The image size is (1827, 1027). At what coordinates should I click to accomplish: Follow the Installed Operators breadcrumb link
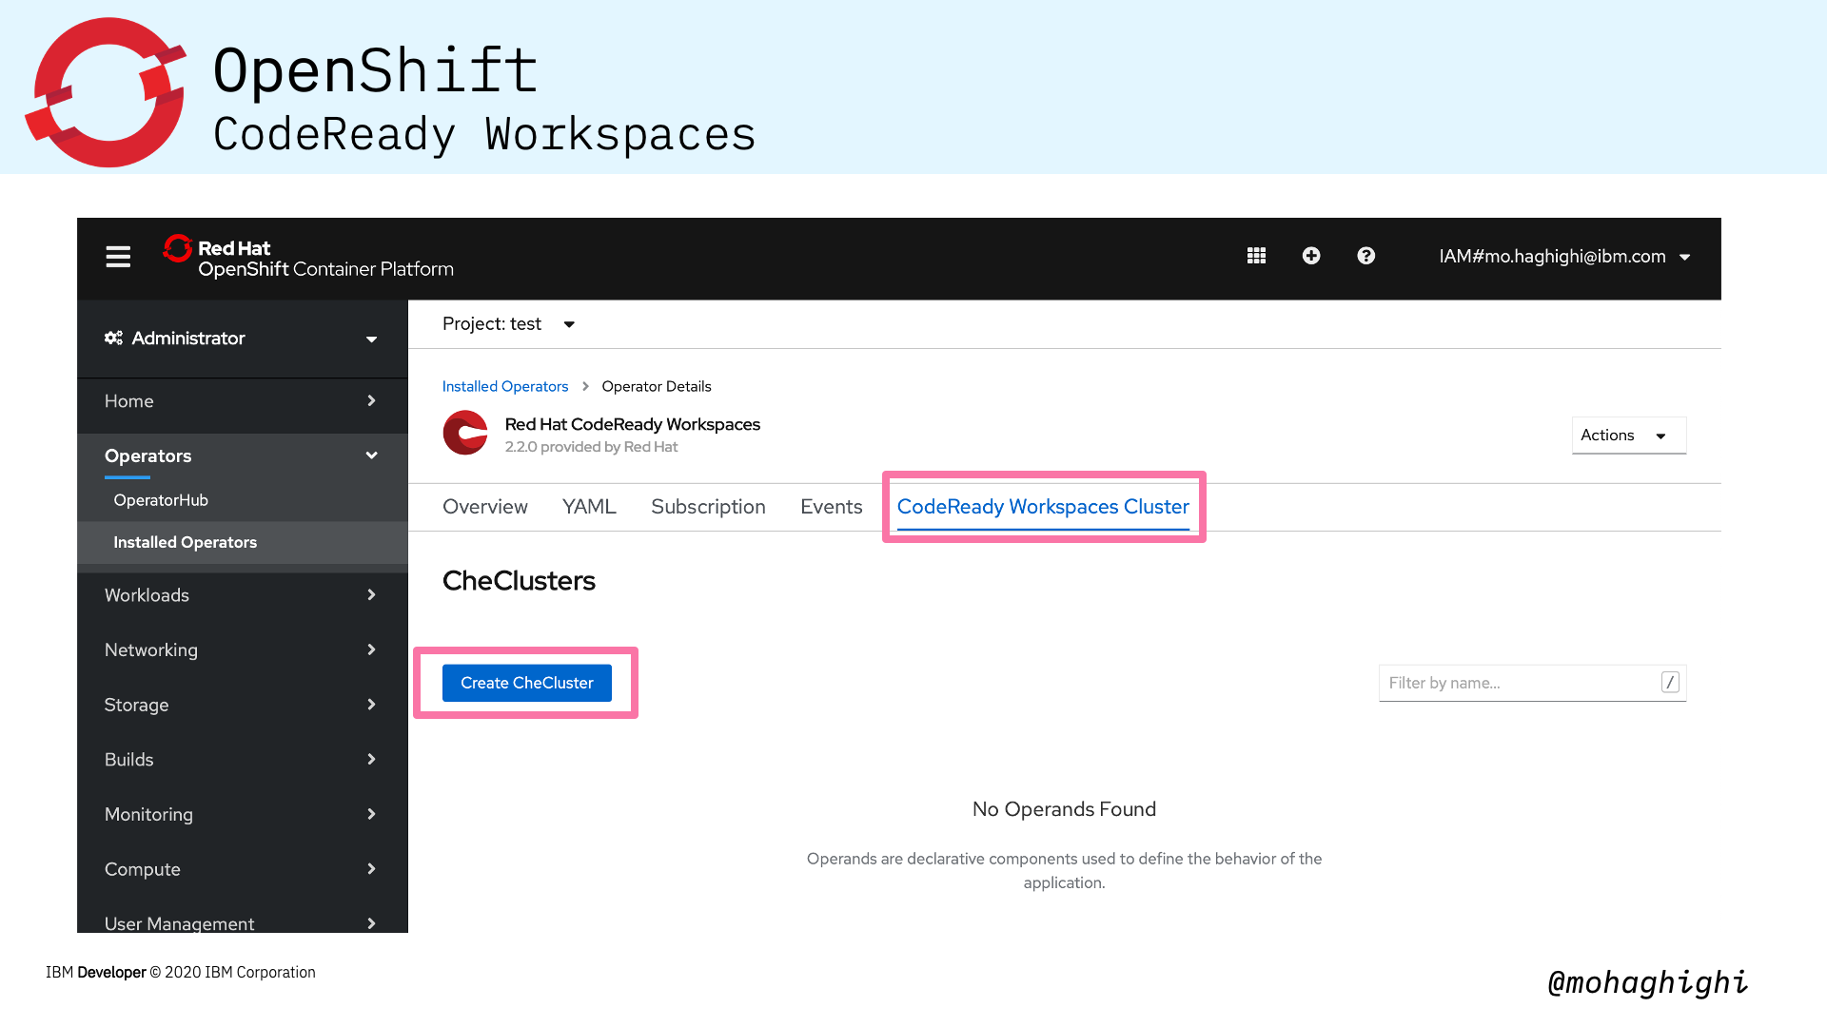pos(504,386)
